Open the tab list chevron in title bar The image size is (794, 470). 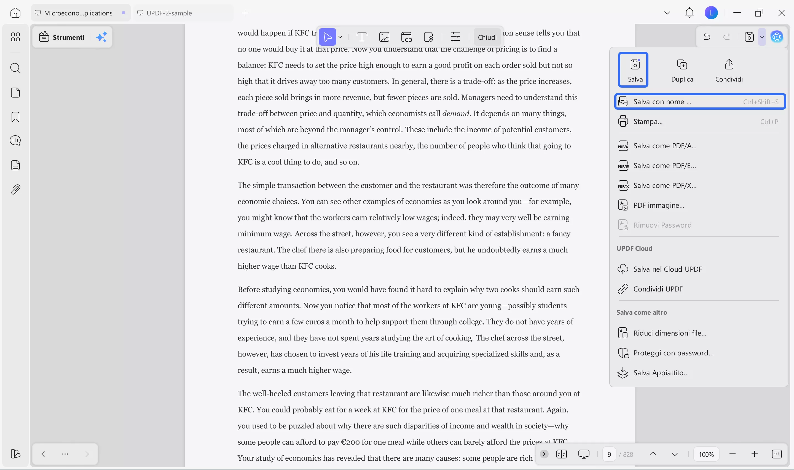tap(667, 13)
